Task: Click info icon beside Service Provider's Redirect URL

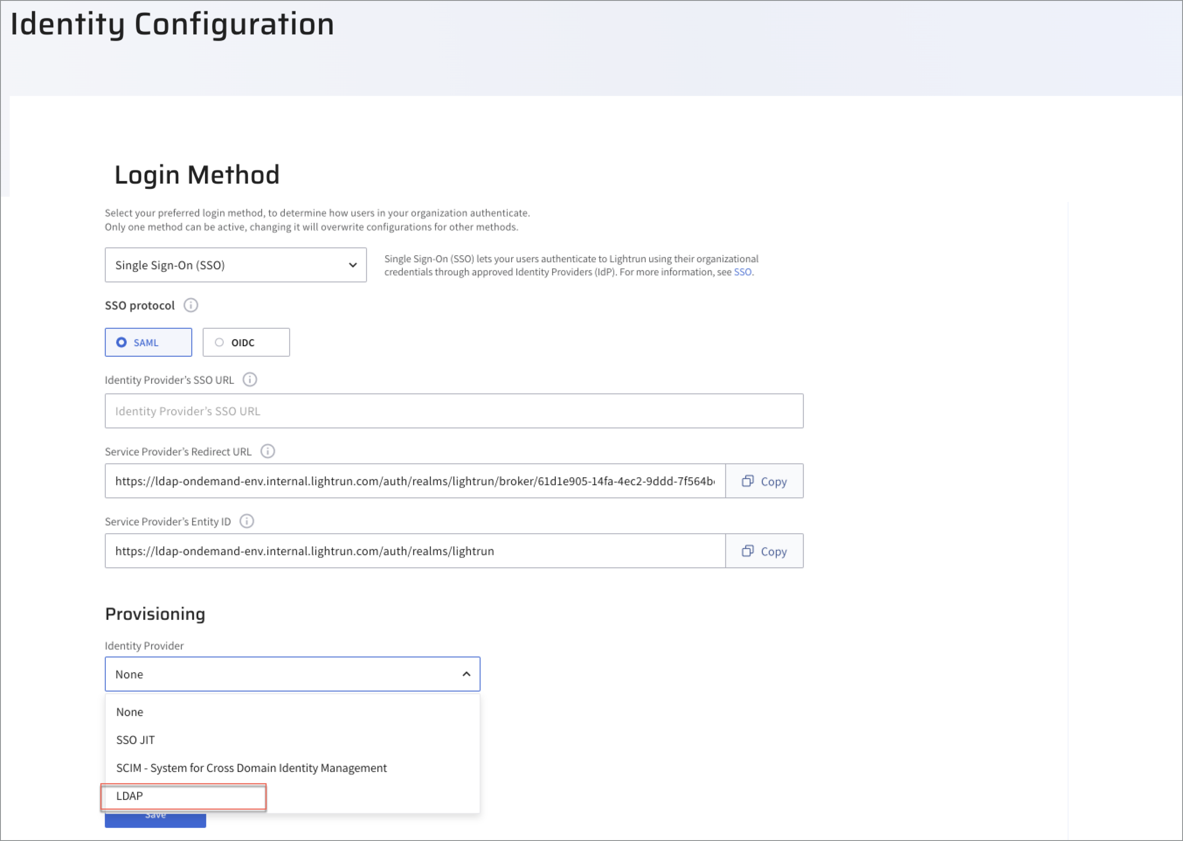Action: pyautogui.click(x=267, y=451)
